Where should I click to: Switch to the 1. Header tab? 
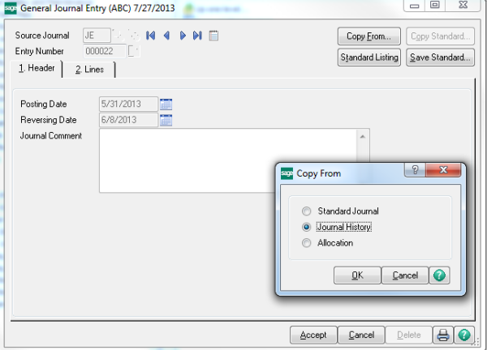tap(37, 68)
